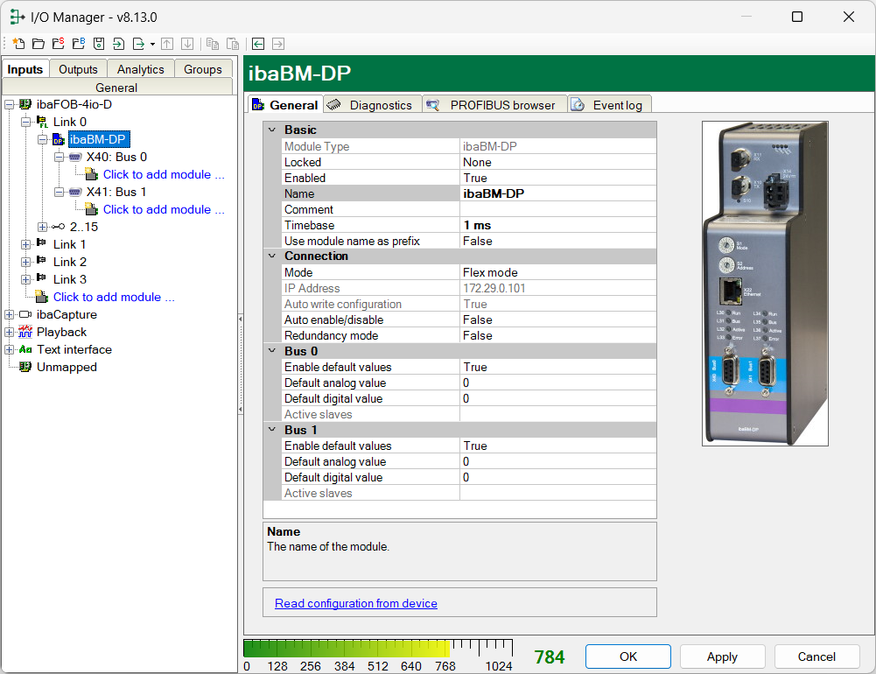Click the Cancel button
The height and width of the screenshot is (674, 876).
tap(816, 656)
